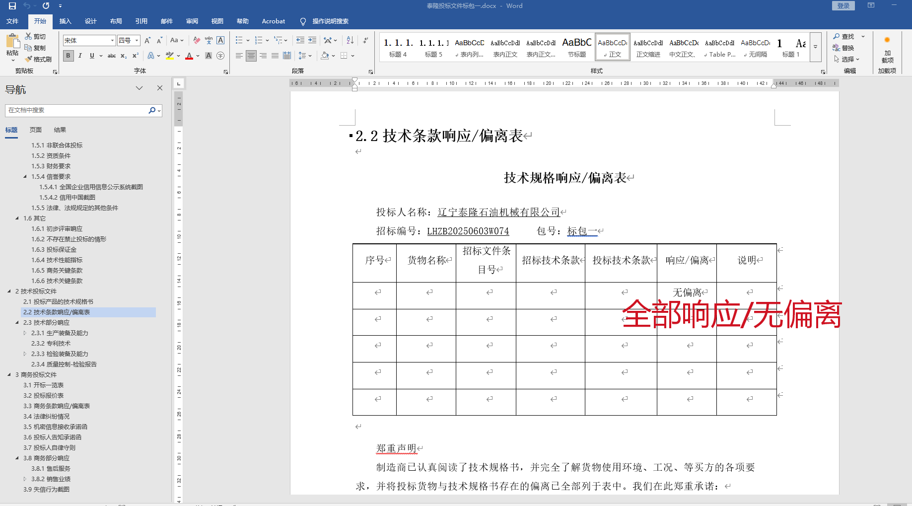Screen dimensions: 912x506
Task: Insert an enclosed character
Action: (221, 56)
